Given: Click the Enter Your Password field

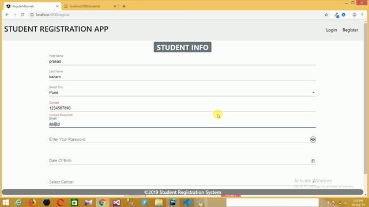Looking at the screenshot, I should tap(179, 139).
